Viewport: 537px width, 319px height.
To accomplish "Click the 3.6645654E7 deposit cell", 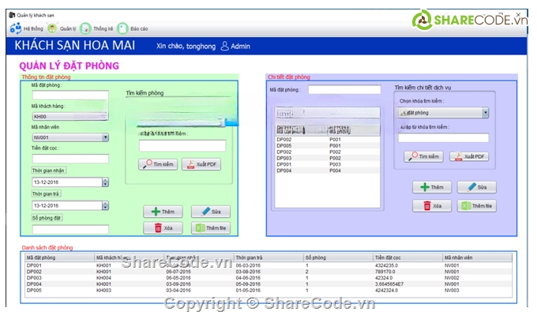I will [408, 284].
